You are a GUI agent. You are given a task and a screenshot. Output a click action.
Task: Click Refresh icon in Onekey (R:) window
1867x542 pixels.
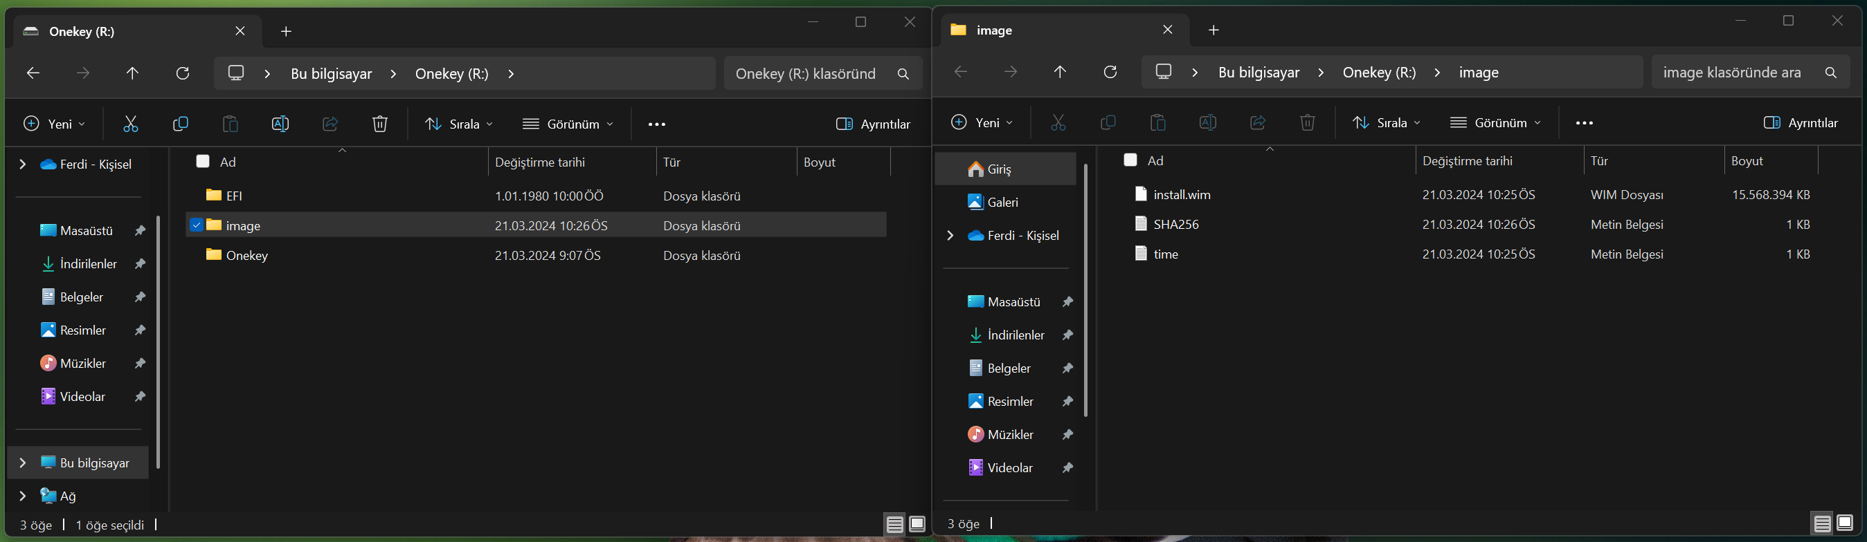183,73
